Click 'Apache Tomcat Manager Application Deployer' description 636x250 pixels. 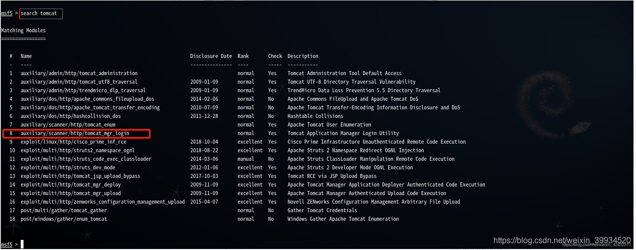coord(387,184)
